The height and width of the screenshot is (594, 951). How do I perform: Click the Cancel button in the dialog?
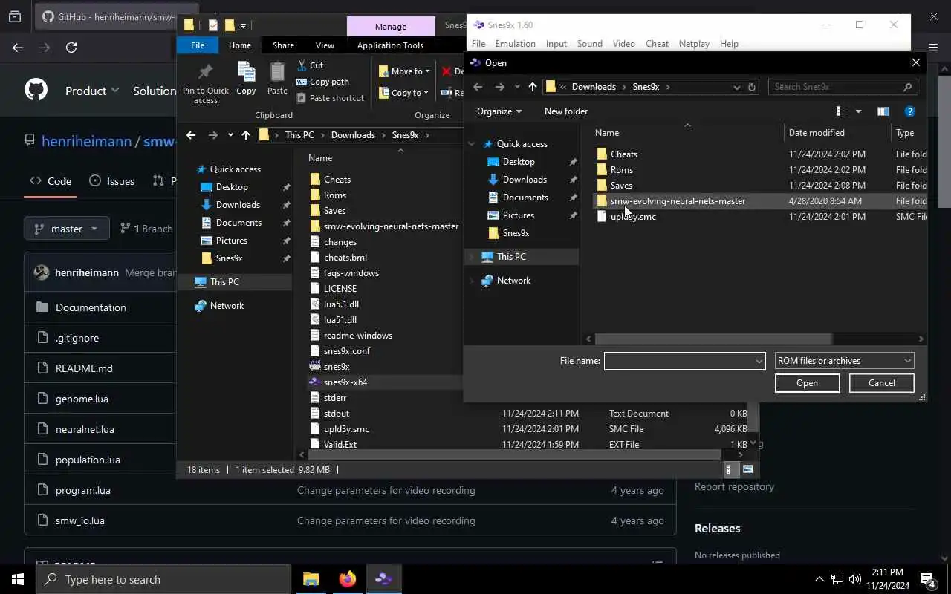[882, 383]
